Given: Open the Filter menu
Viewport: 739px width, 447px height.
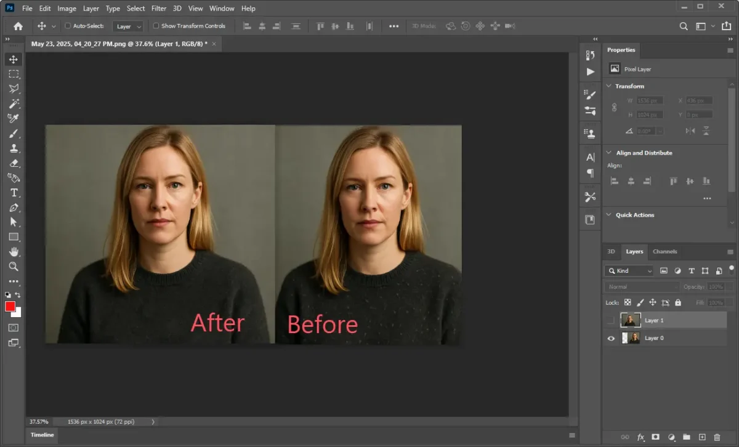Looking at the screenshot, I should click(159, 9).
